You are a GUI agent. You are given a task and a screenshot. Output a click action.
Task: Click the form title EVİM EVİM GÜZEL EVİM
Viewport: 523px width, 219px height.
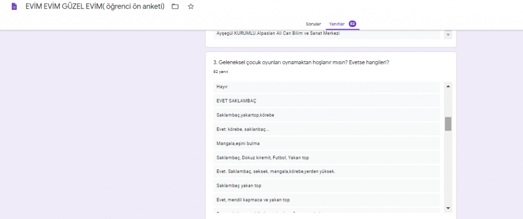click(x=94, y=7)
